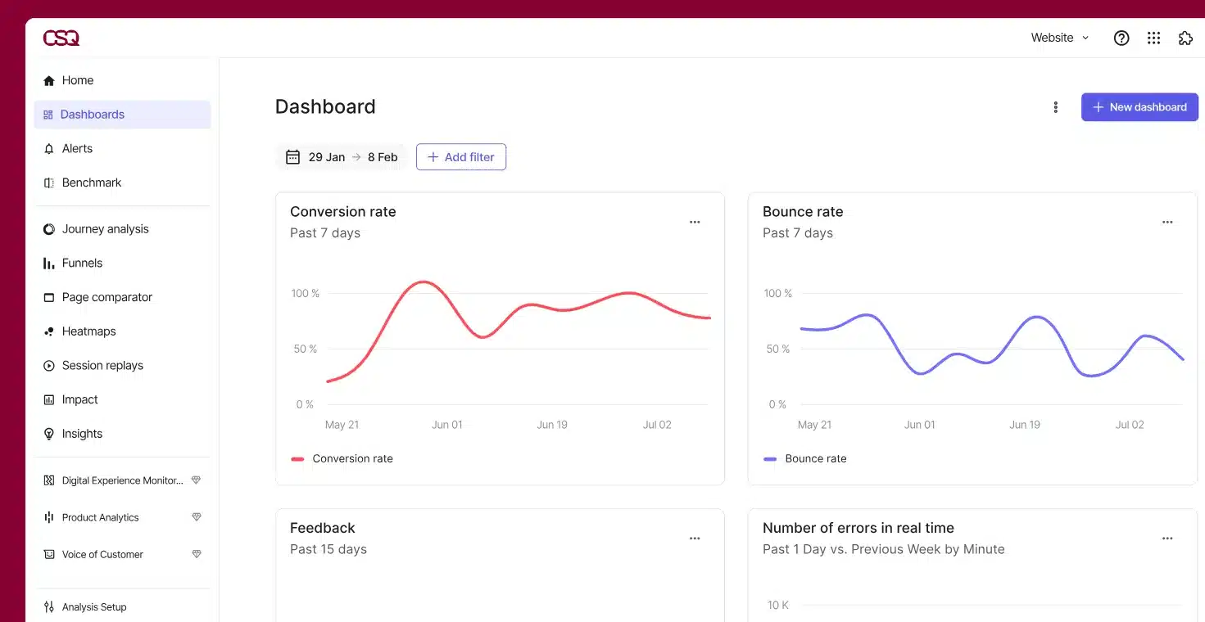Open the date range picker showing 29 Jan

[342, 156]
